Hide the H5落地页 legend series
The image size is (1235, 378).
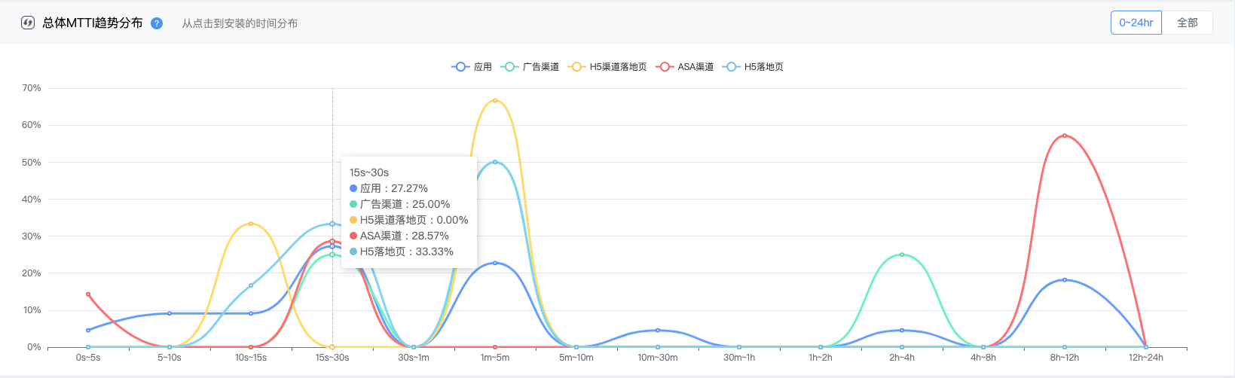click(x=753, y=67)
